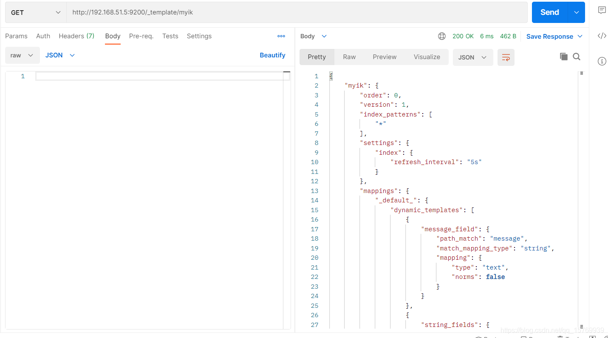Click the "index_patterns" key on line 5
The width and height of the screenshot is (608, 338).
tap(392, 114)
